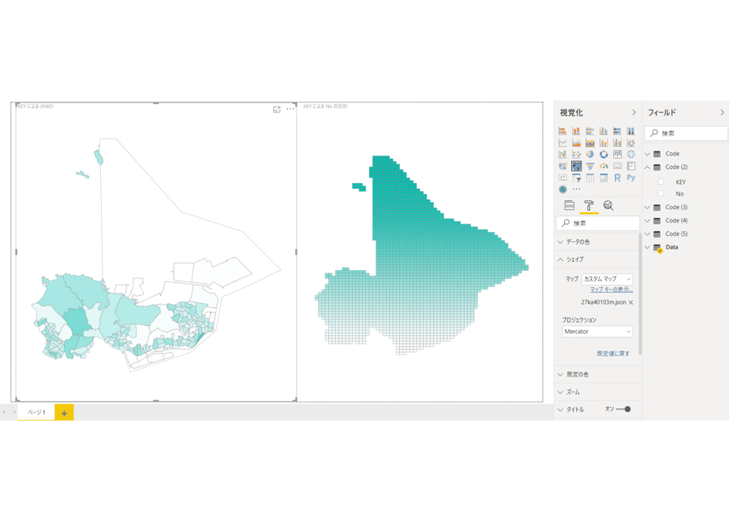Select the funnel chart visual
This screenshot has width=729, height=521.
[590, 166]
